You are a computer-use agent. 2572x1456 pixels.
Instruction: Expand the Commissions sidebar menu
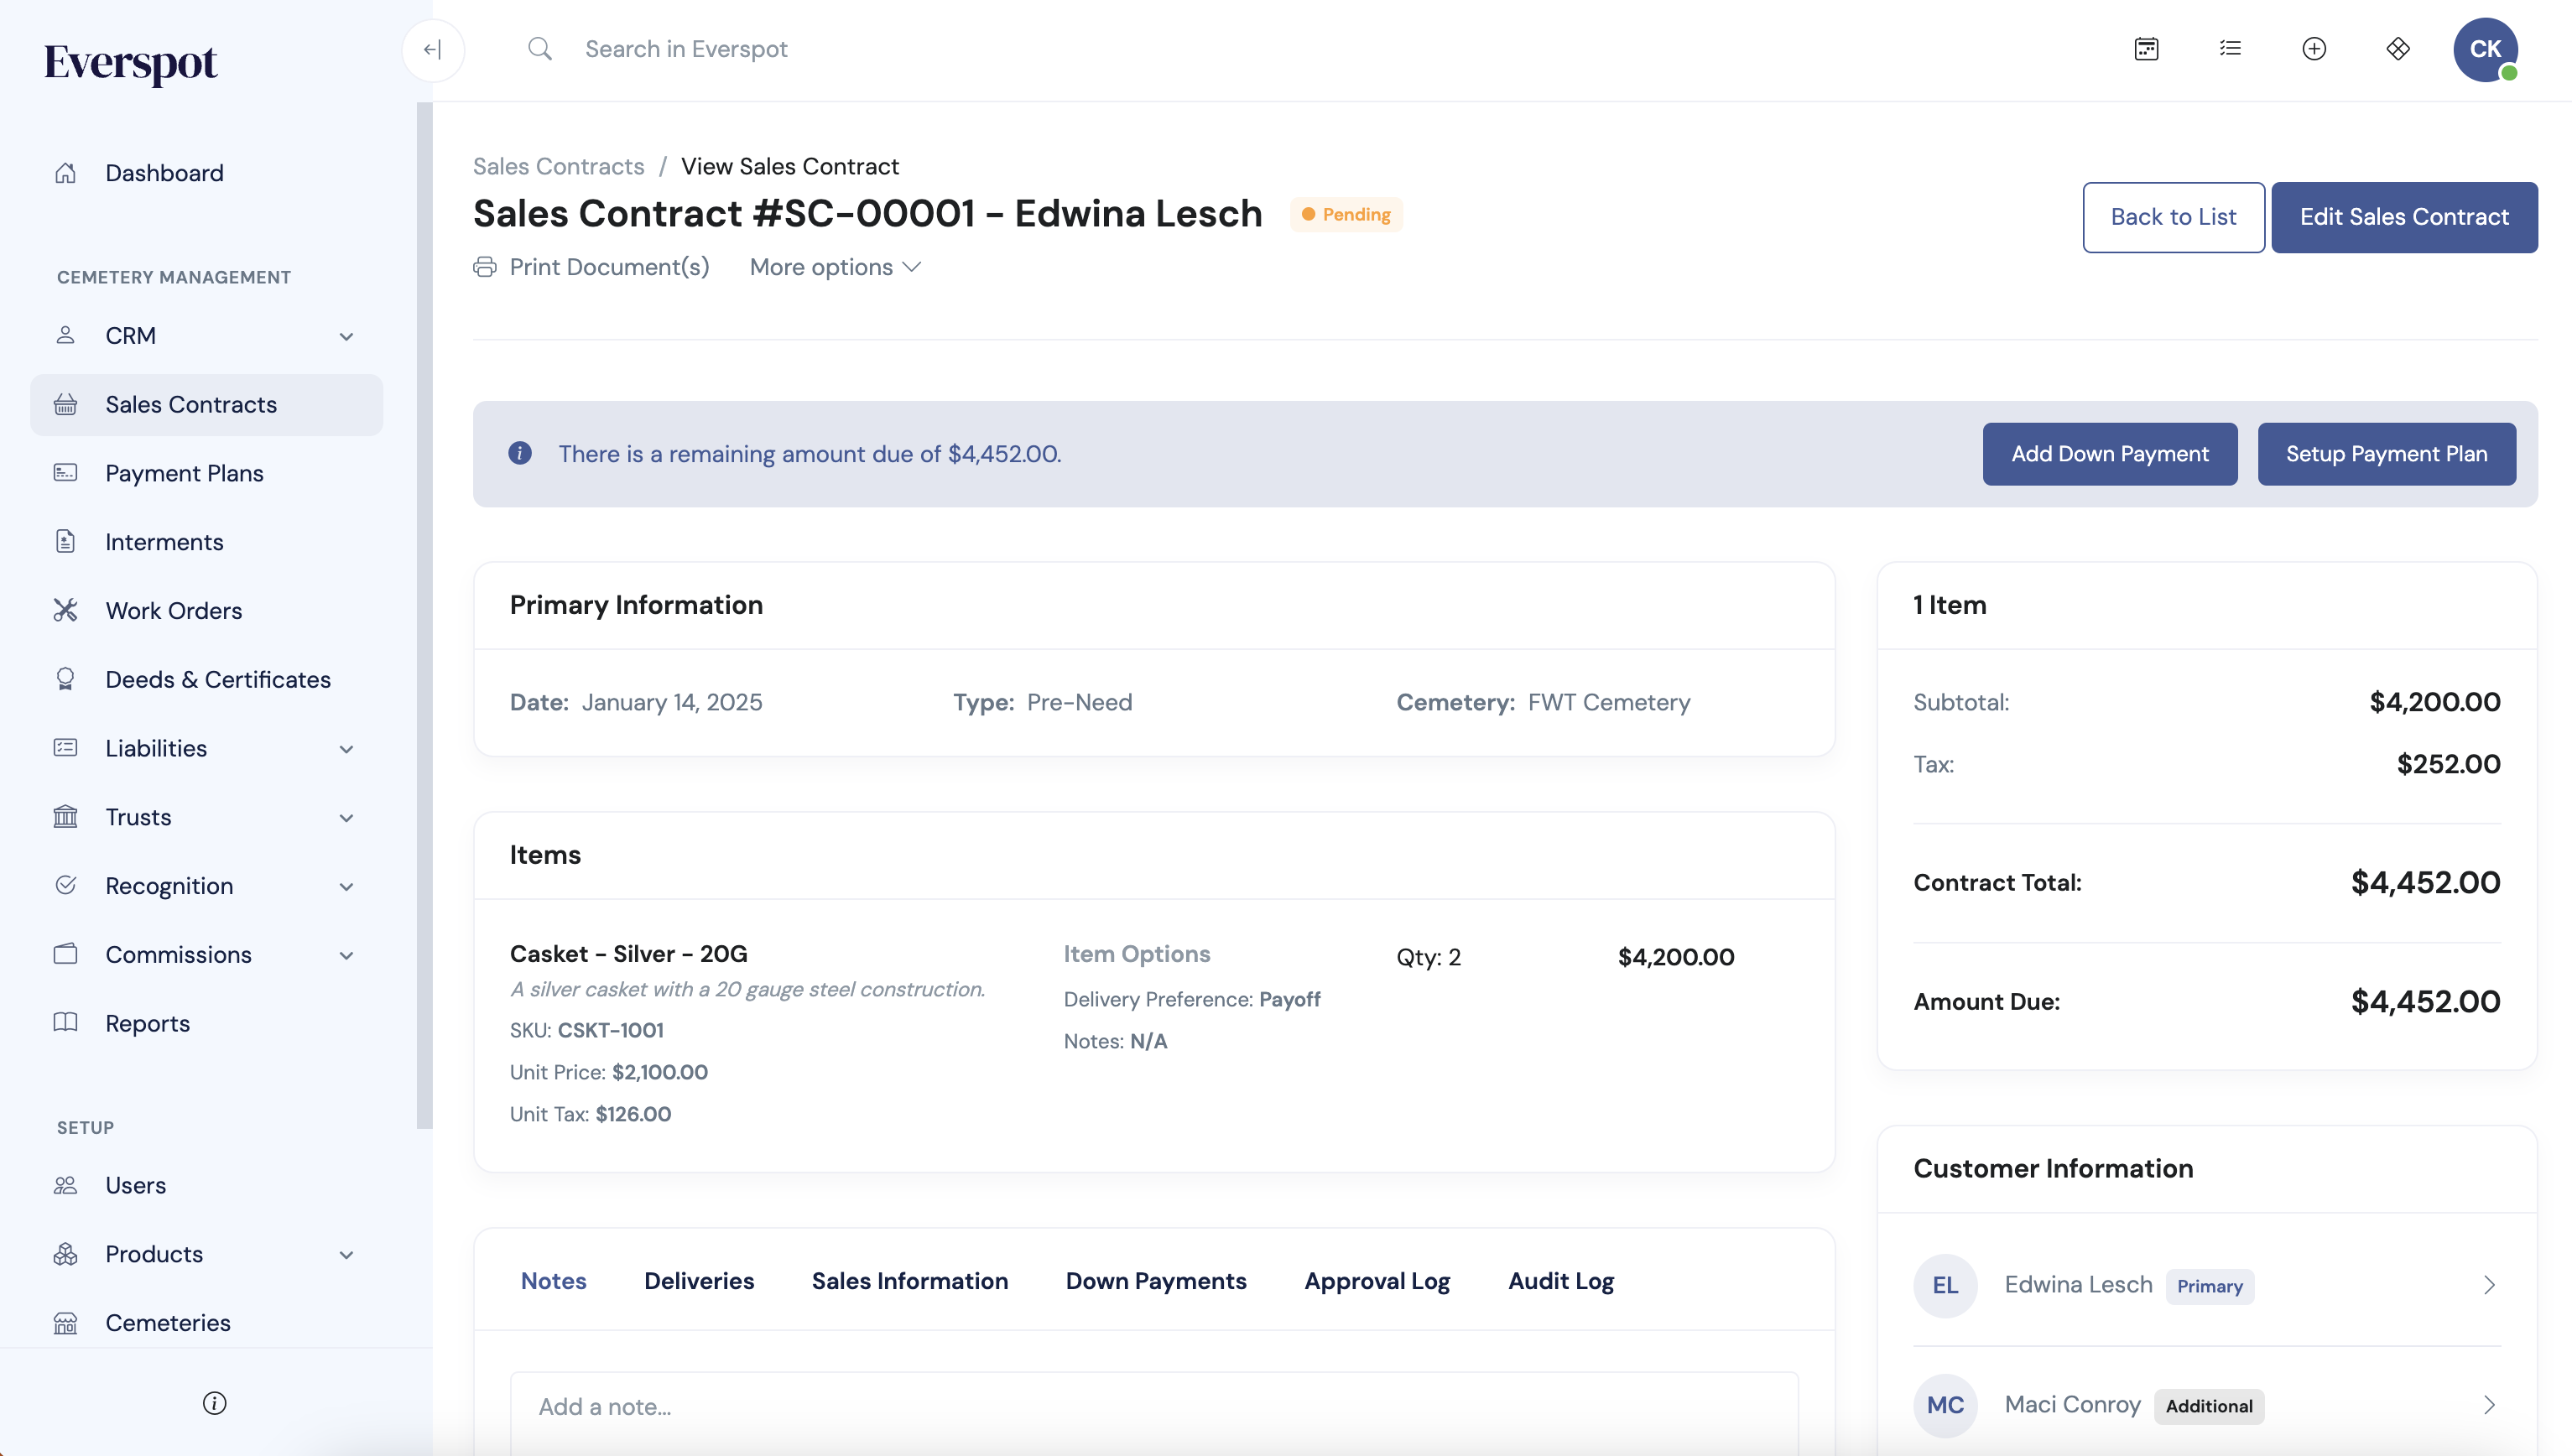point(206,954)
